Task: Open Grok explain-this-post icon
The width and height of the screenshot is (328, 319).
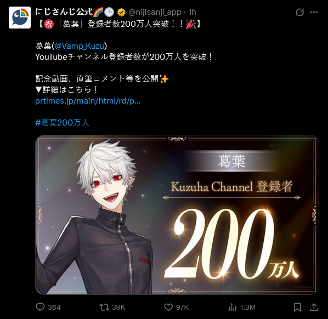Action: click(299, 13)
